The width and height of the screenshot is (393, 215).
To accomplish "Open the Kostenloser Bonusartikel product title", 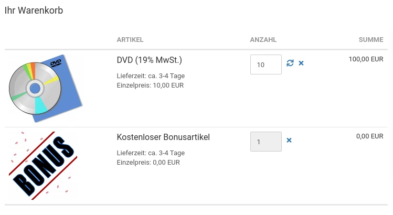I will tap(163, 137).
